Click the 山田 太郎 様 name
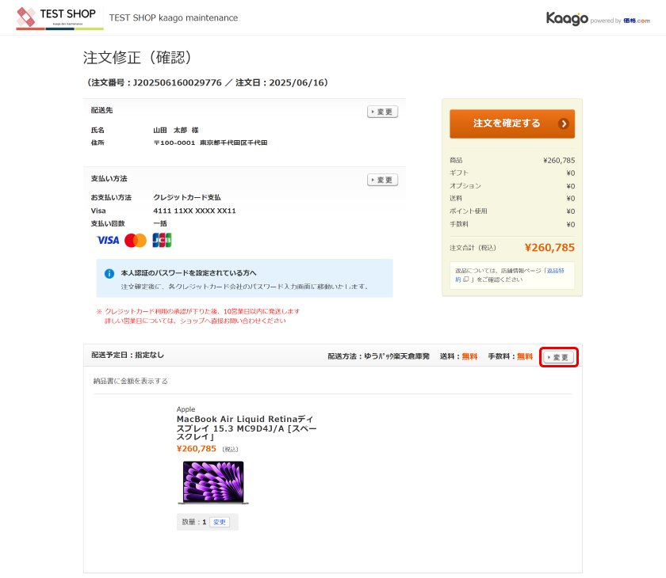666x578 pixels. [176, 130]
